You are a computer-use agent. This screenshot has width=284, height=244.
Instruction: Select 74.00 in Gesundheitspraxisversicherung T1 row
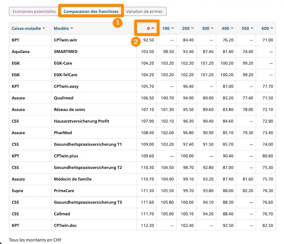pyautogui.click(x=268, y=144)
